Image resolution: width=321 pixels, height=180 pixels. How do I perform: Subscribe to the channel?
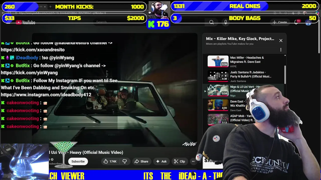point(78,161)
